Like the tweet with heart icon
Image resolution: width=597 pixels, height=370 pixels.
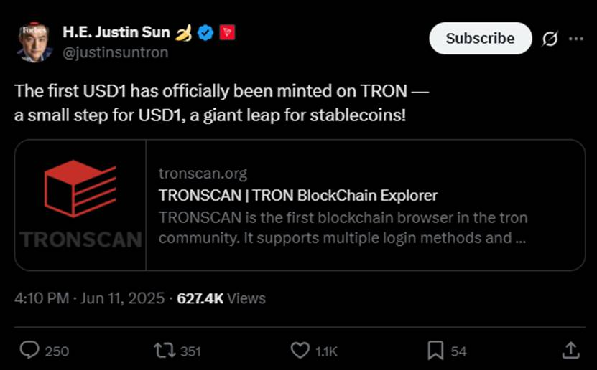(x=300, y=350)
